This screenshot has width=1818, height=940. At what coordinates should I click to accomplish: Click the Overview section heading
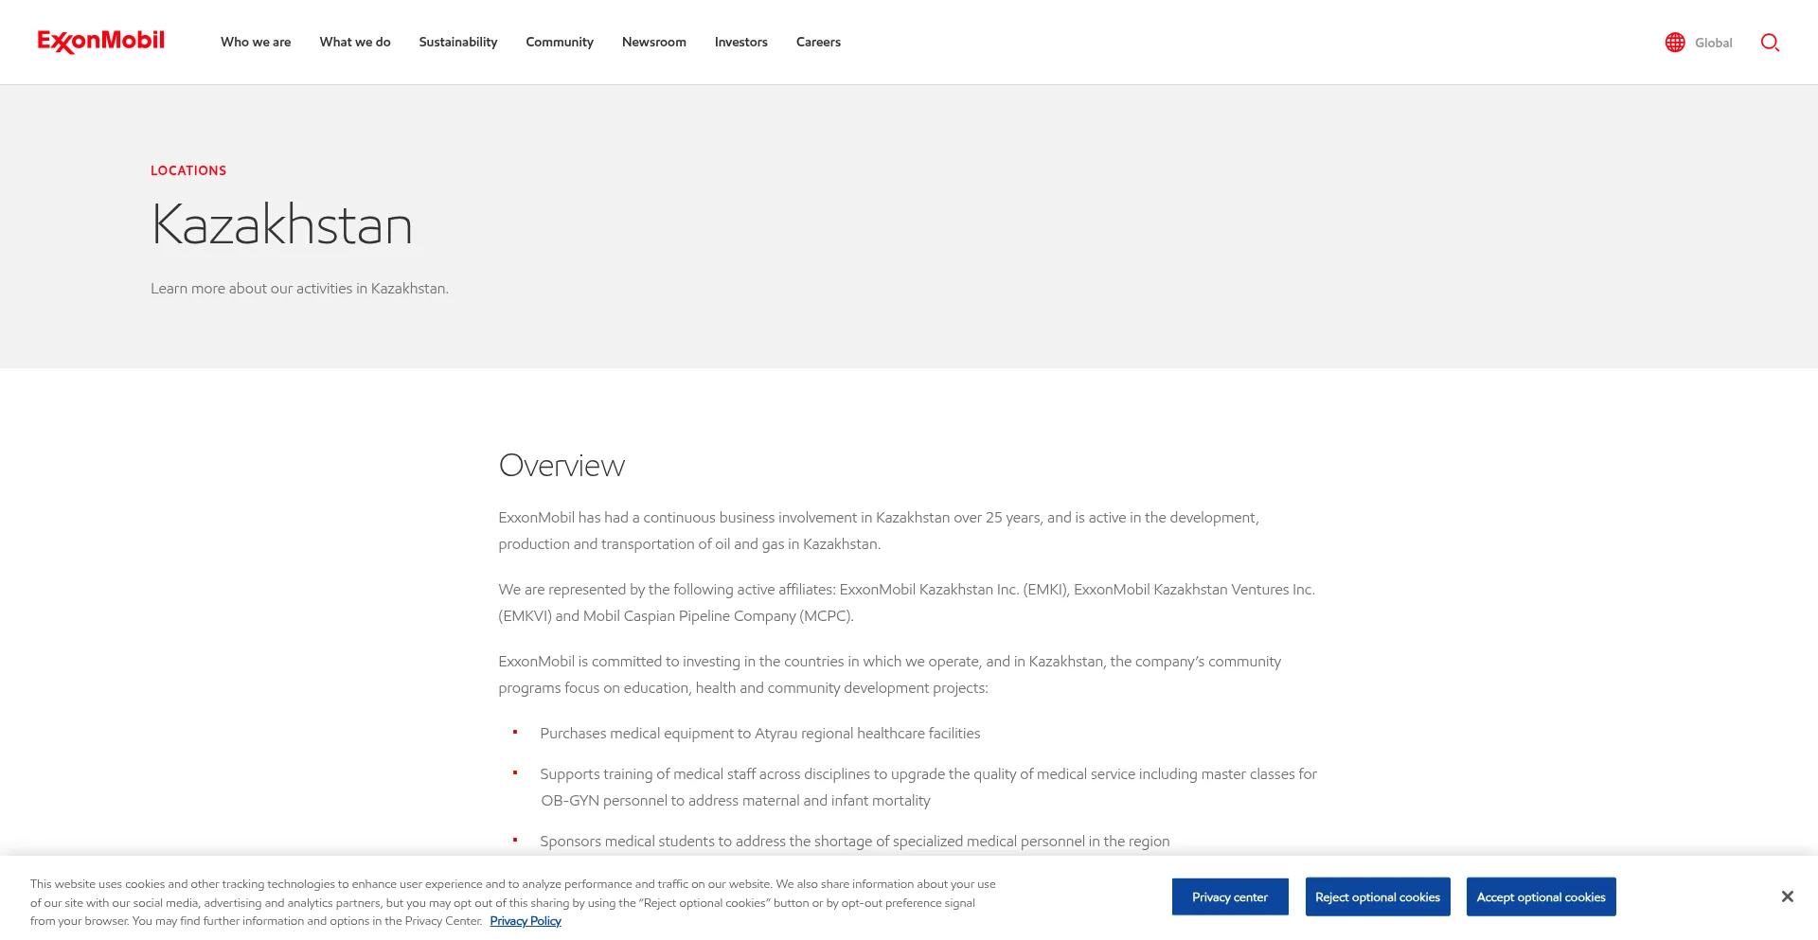click(x=561, y=466)
